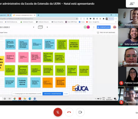Select the Cuidado com os alunos sticky note
The height and width of the screenshot is (119, 138).
click(x=22, y=82)
